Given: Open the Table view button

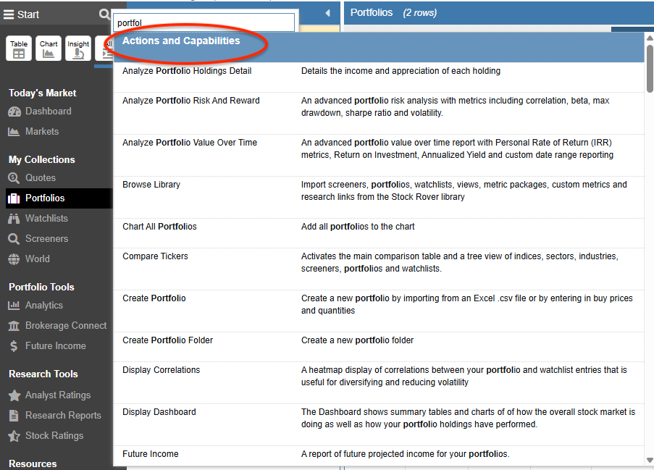Looking at the screenshot, I should (19, 49).
